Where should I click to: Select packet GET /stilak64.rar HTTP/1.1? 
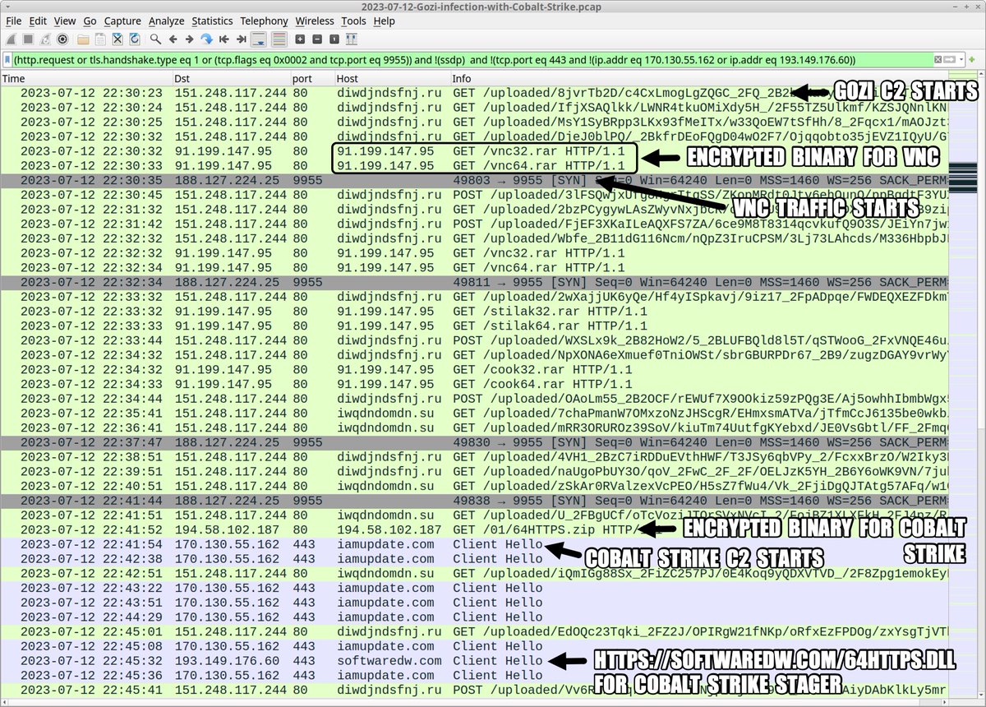[474, 326]
